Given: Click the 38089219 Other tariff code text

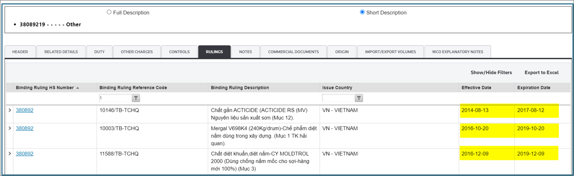Looking at the screenshot, I should (51, 24).
